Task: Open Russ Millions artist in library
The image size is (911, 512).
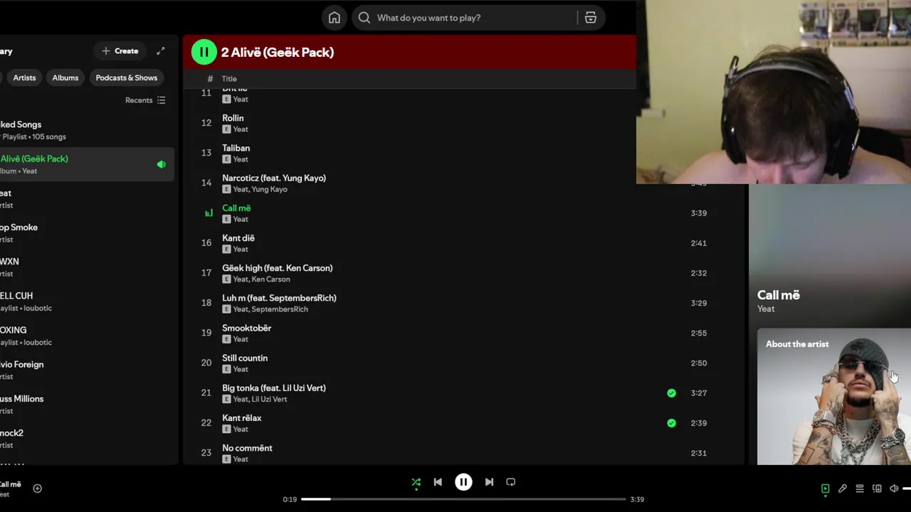Action: click(x=85, y=405)
